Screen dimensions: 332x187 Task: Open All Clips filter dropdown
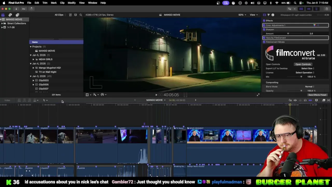click(60, 15)
